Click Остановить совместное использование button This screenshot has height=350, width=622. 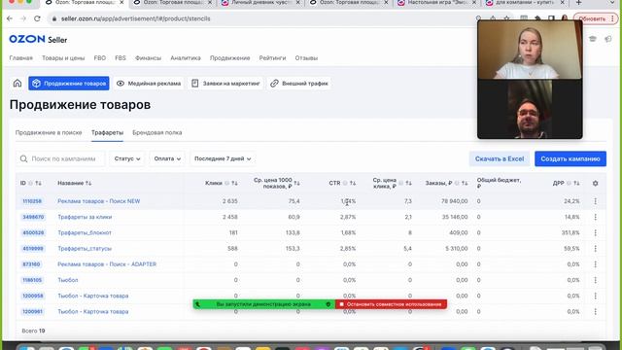pos(391,304)
